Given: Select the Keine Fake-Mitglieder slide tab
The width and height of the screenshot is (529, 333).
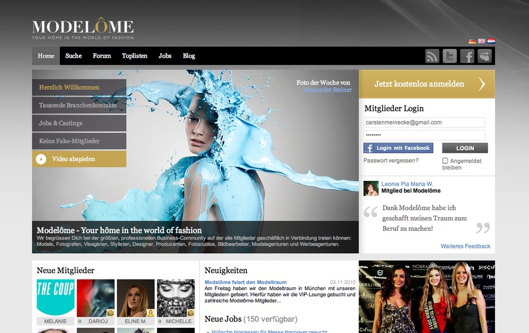Looking at the screenshot, I should click(79, 141).
